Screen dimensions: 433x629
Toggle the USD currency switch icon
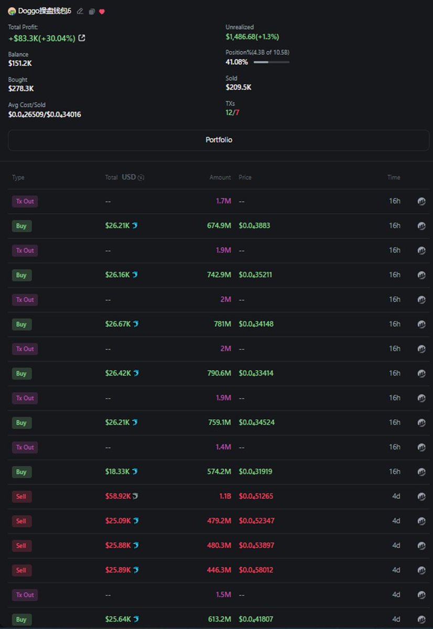pyautogui.click(x=141, y=177)
